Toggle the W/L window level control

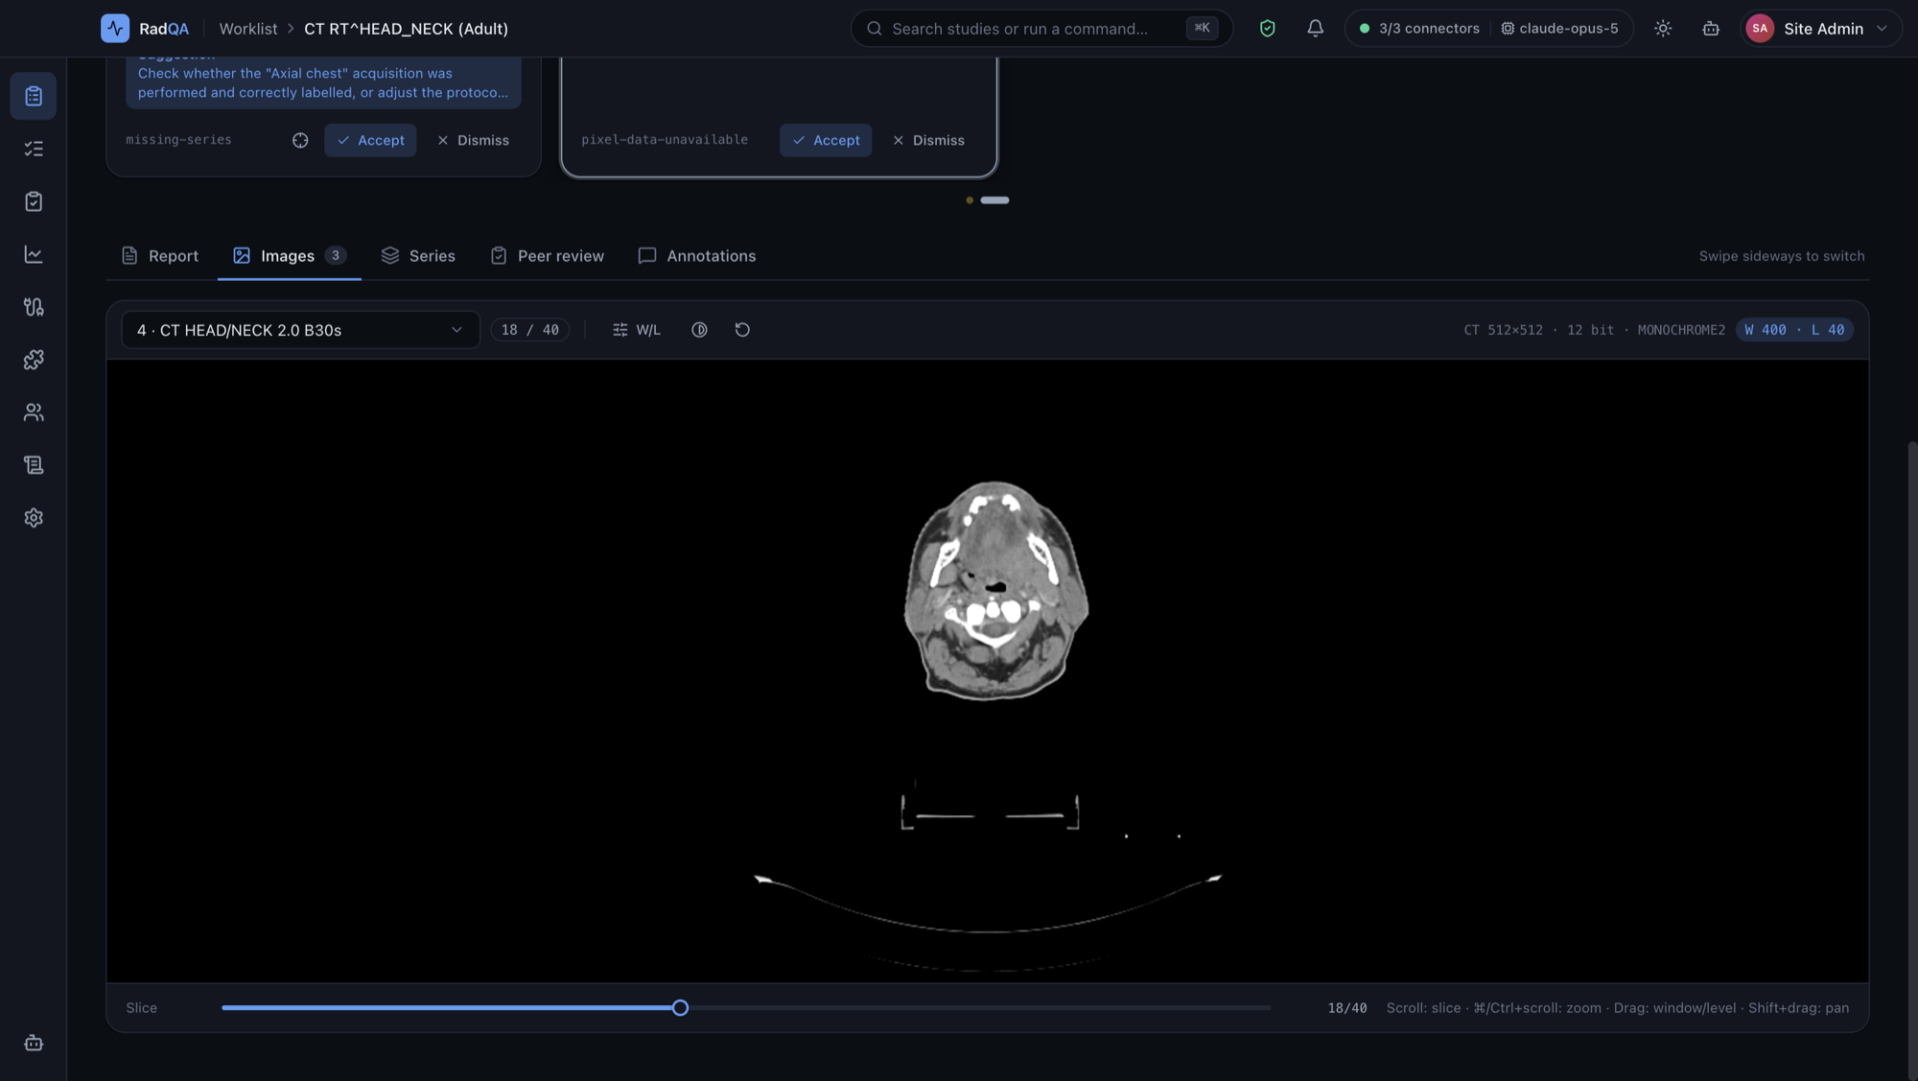(x=637, y=330)
